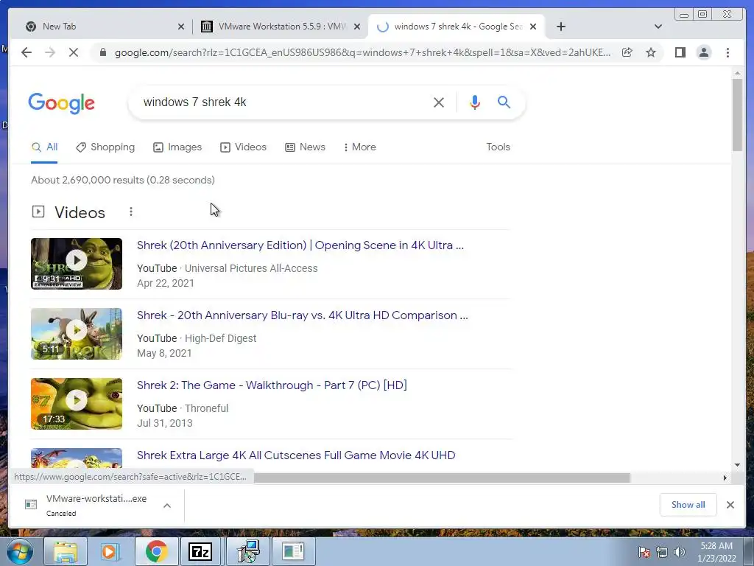The image size is (754, 566).
Task: Launch Windows Media Player from taskbar
Action: coord(109,551)
